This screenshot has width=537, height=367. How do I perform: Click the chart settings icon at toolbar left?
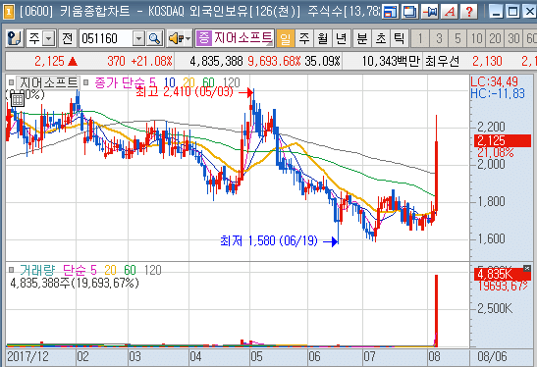[14, 38]
